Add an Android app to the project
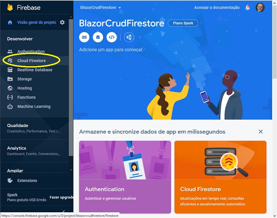Viewport: 277px width, 218px height. [x=98, y=37]
